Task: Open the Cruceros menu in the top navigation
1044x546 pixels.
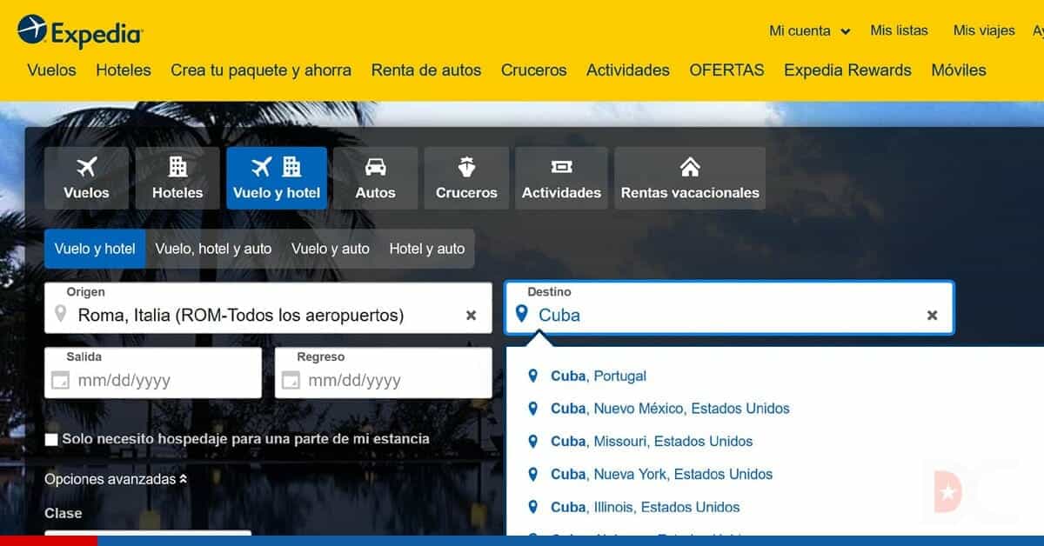Action: click(x=533, y=70)
